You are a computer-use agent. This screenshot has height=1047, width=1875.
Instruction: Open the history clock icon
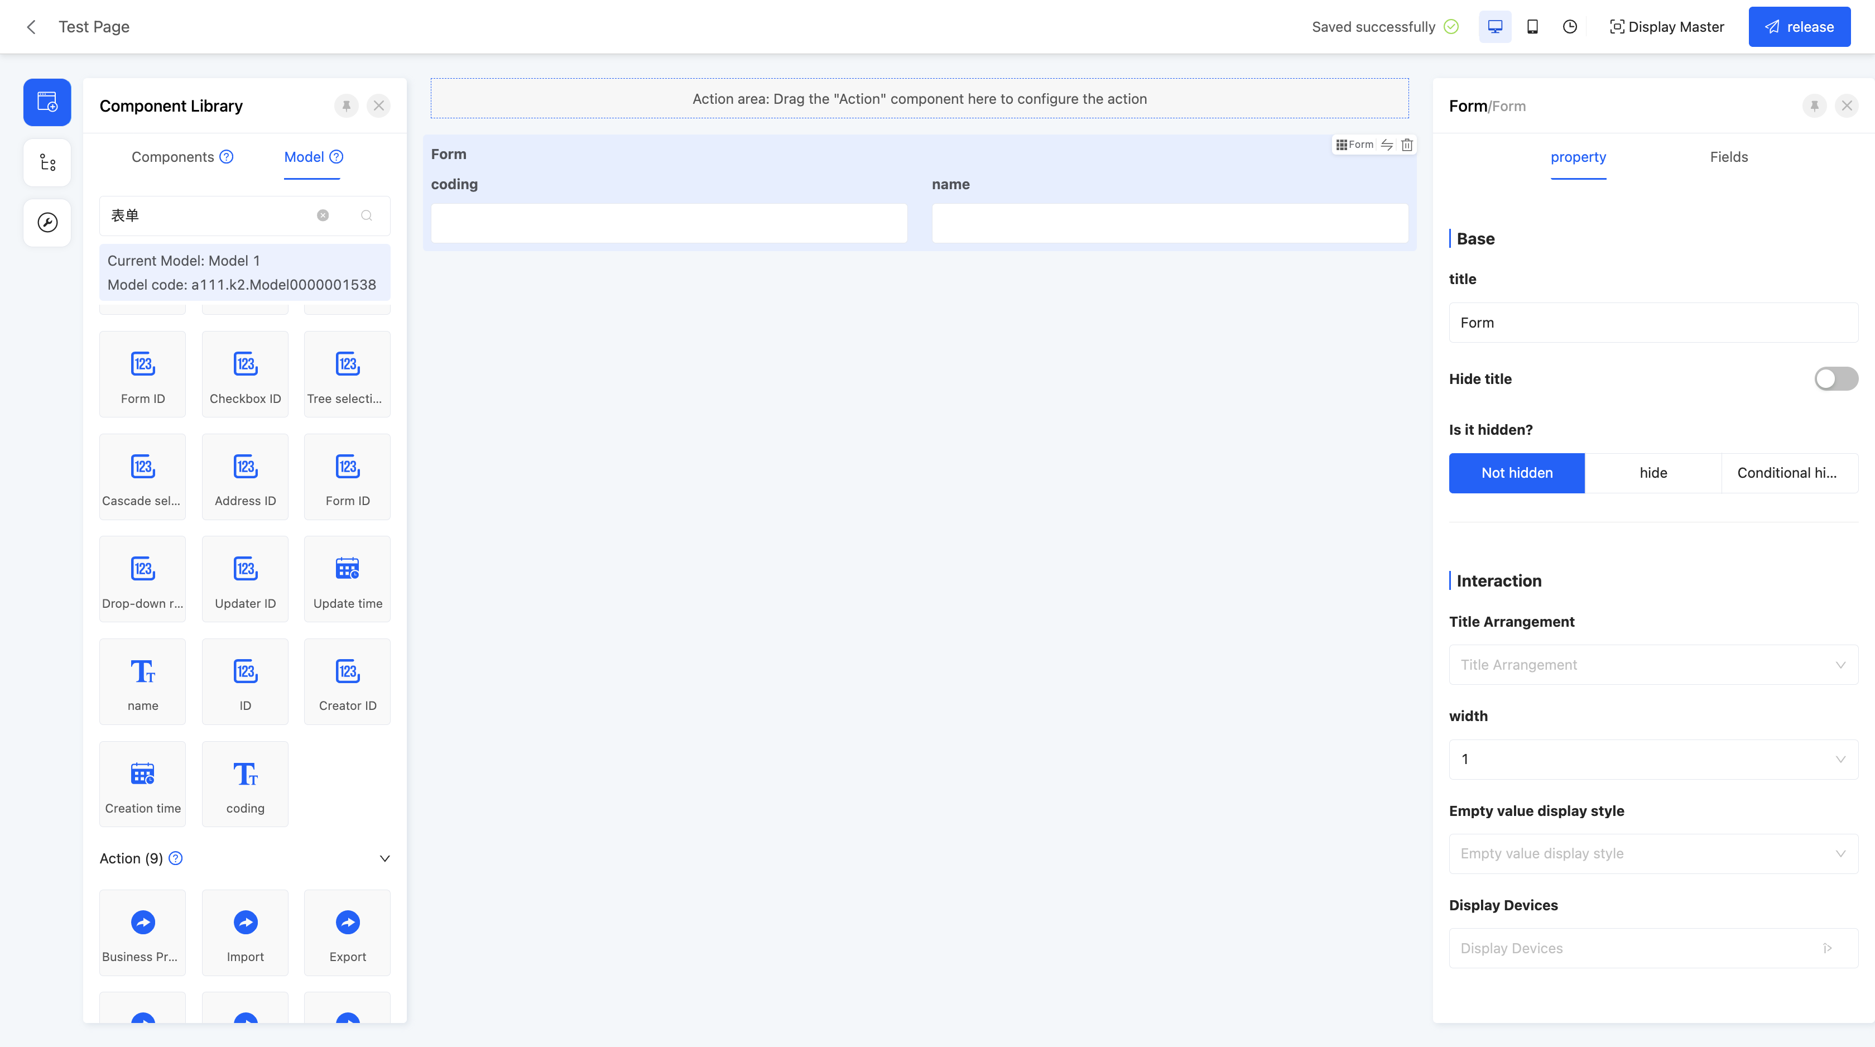(1570, 27)
